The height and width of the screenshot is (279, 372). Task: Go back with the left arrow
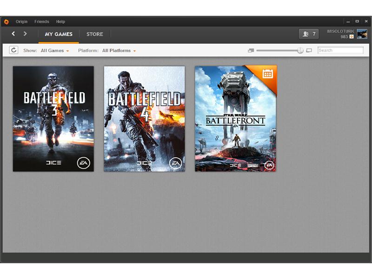[x=13, y=33]
